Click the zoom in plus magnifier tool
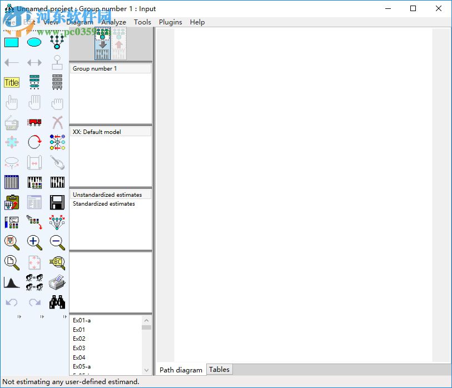 (x=34, y=242)
